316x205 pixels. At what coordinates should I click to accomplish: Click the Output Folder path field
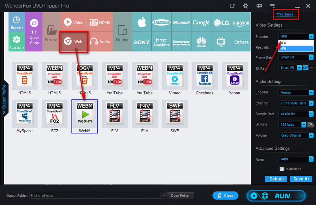[x=94, y=196]
